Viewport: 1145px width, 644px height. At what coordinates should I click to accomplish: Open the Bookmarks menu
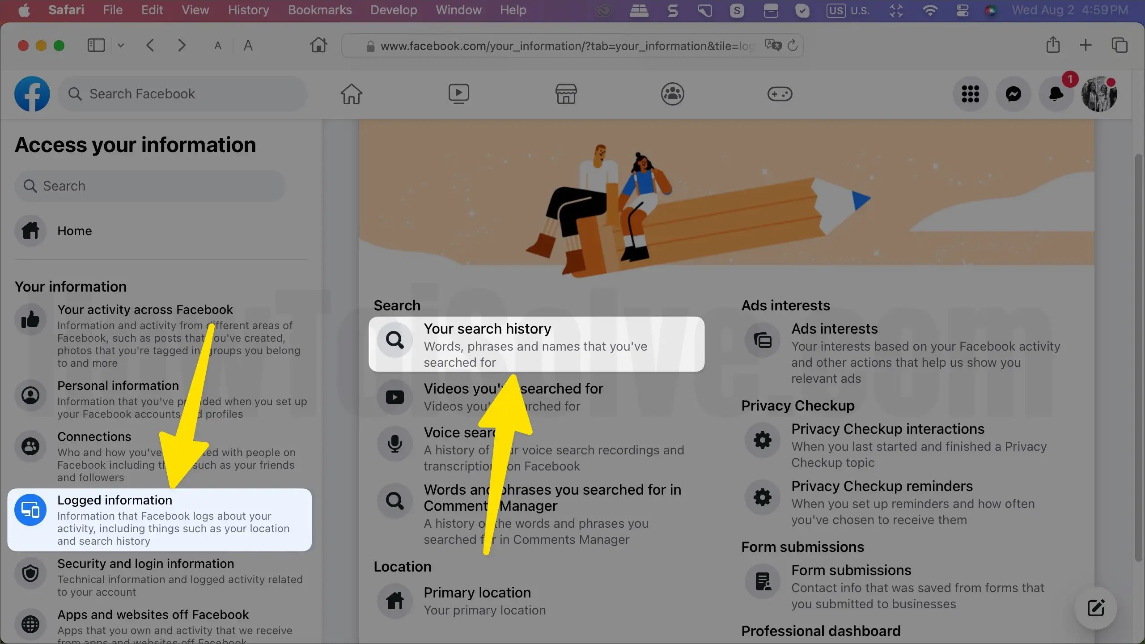click(319, 10)
